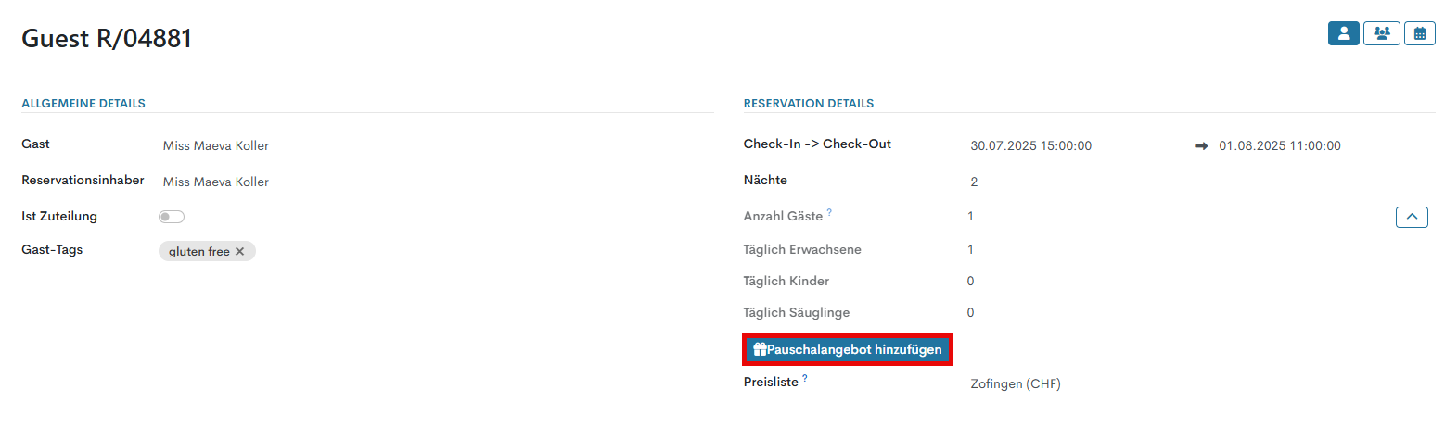This screenshot has width=1445, height=427.
Task: Open the guest group icon button
Action: pyautogui.click(x=1381, y=33)
